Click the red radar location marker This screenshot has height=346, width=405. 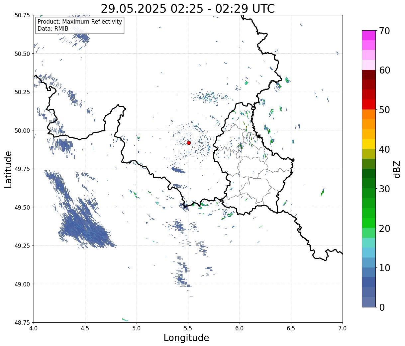point(189,143)
